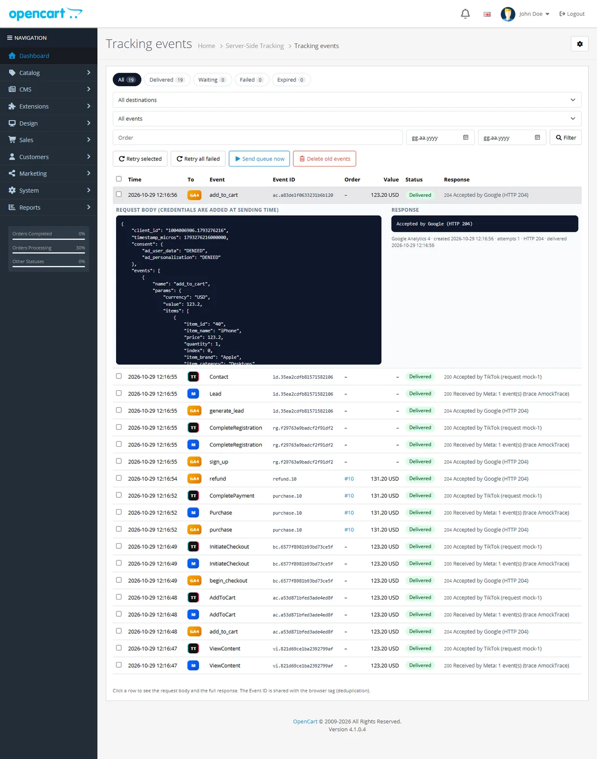Tick the checkbox for the refund event
597x759 pixels.
119,478
